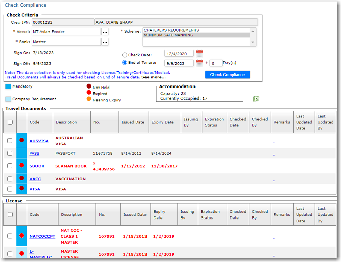Click red status icon in AUSVISA row
341x262 pixels.
pos(22,140)
